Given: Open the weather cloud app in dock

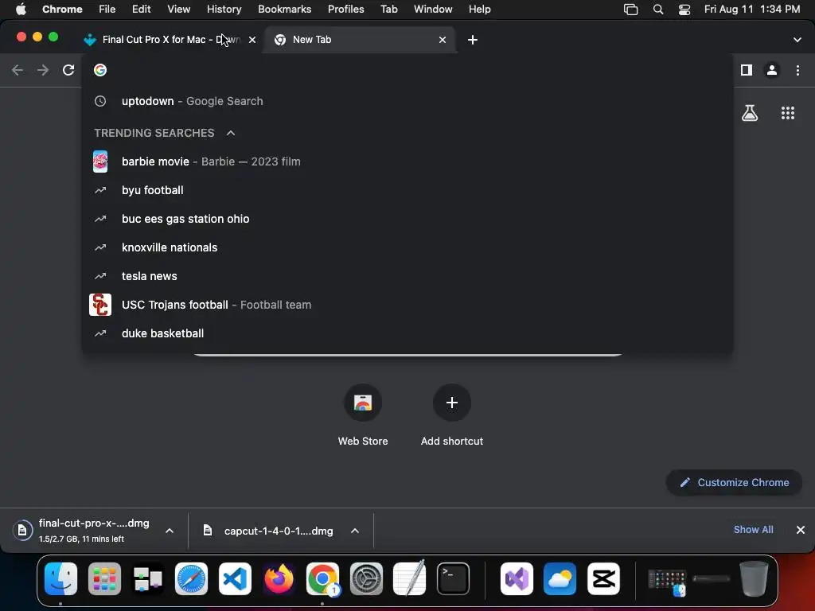Looking at the screenshot, I should [x=560, y=579].
